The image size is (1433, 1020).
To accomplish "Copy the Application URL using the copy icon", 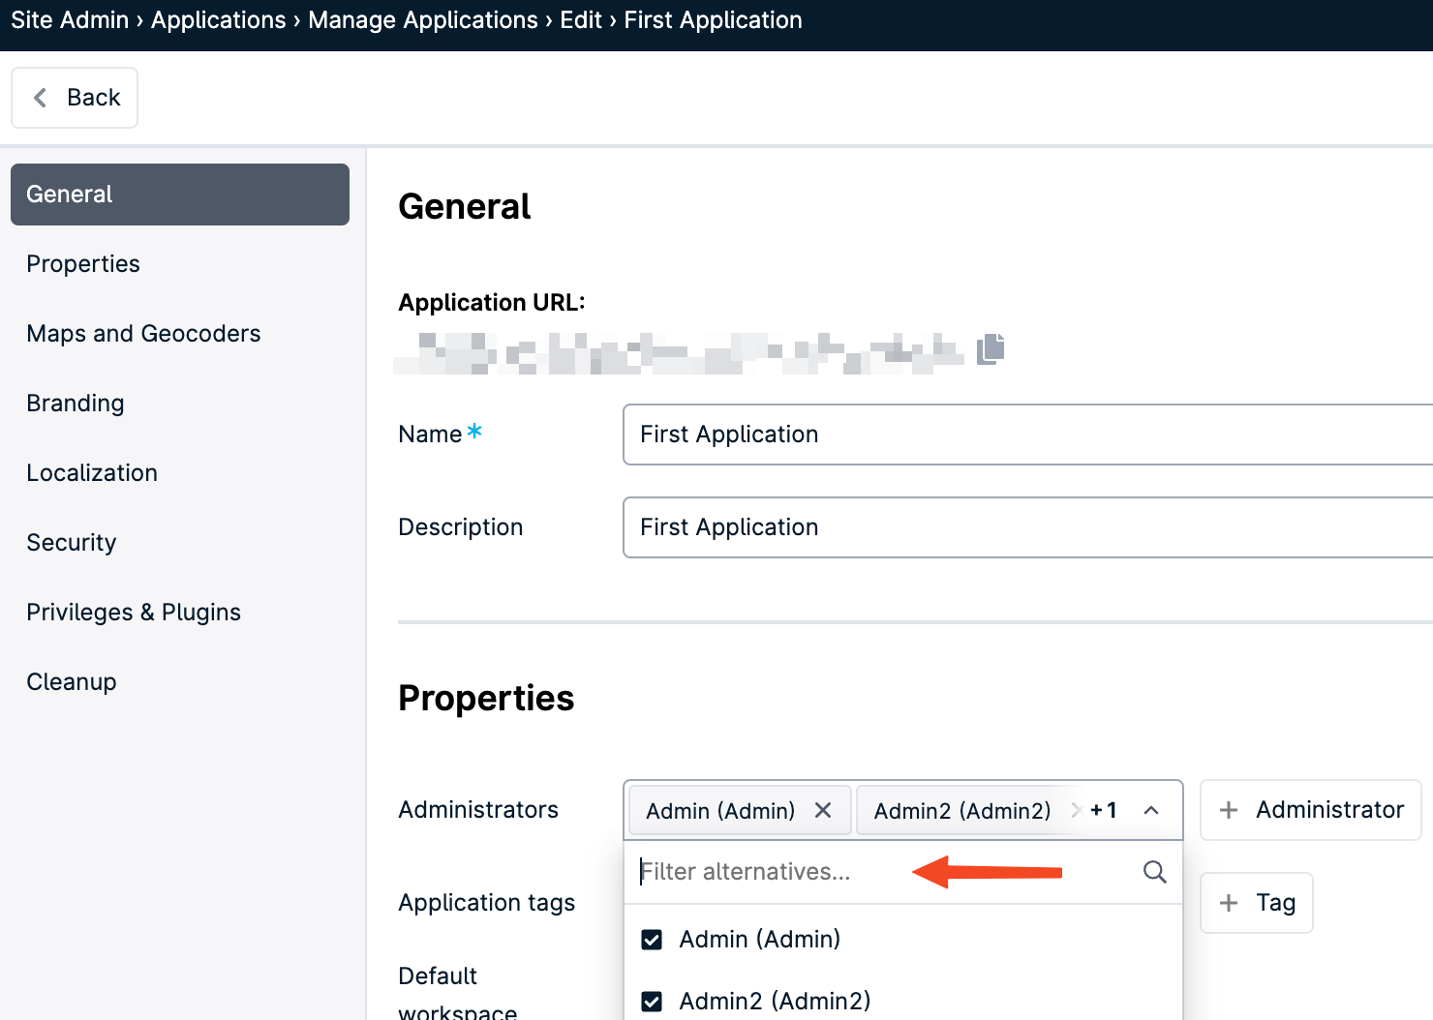I will click(991, 350).
